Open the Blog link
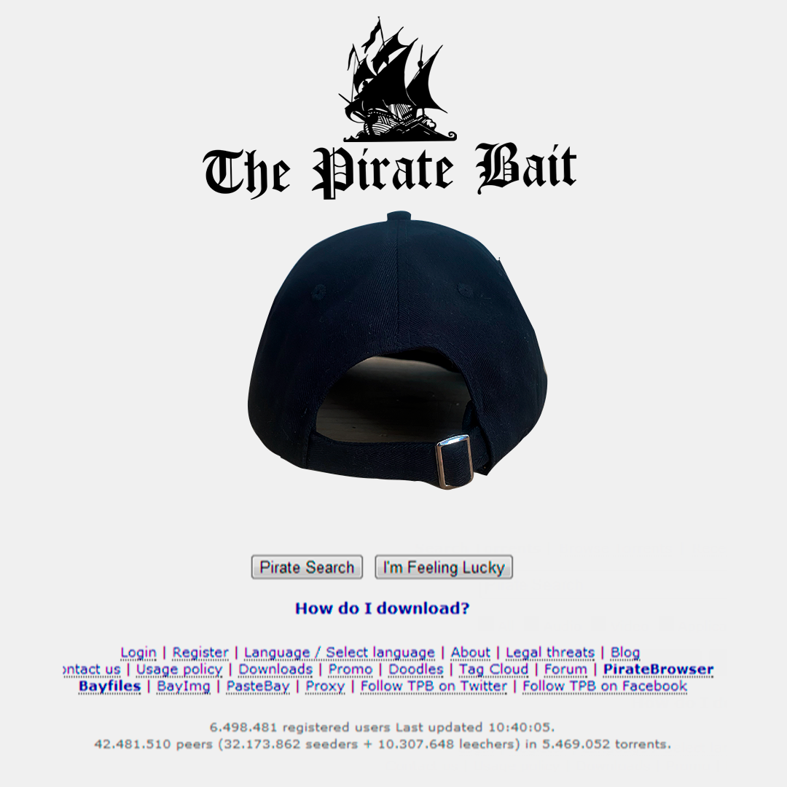This screenshot has width=787, height=787. [625, 652]
